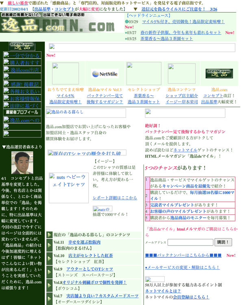Open the コンセプト link in update notice
Screen dimensions: 244x305
coord(65,9)
